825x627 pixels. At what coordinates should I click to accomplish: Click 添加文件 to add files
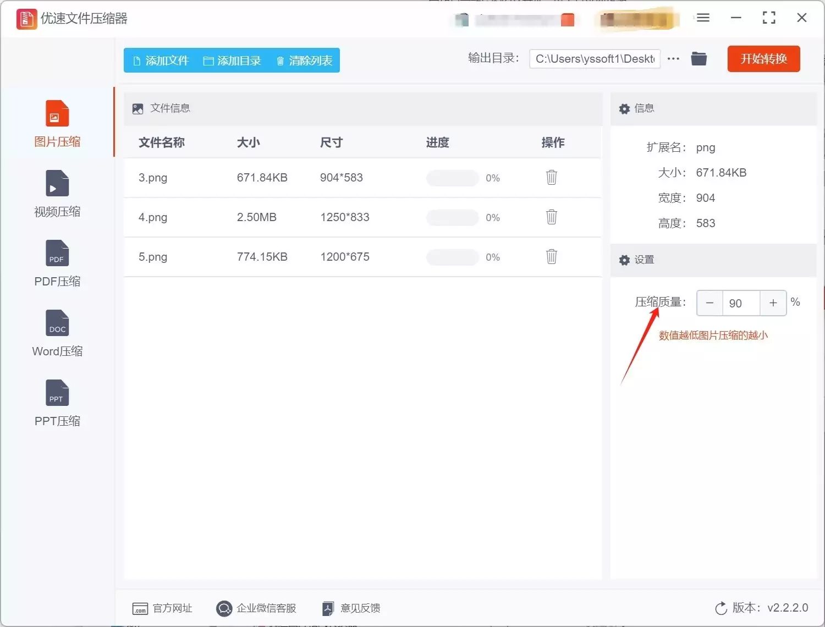point(161,61)
